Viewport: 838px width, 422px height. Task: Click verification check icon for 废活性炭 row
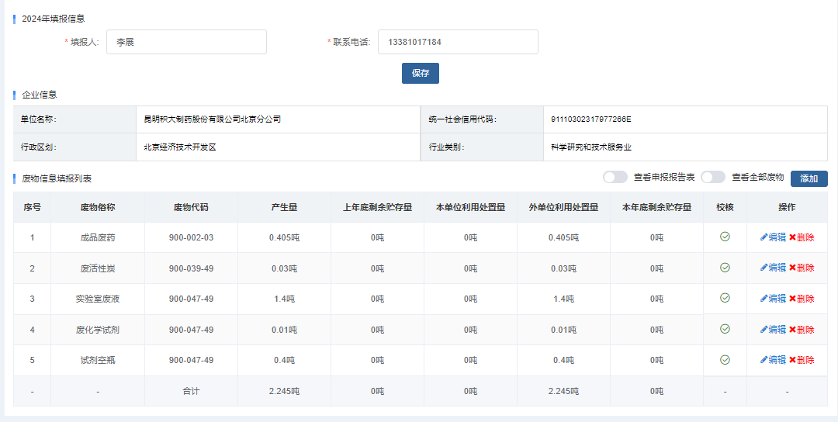click(725, 268)
